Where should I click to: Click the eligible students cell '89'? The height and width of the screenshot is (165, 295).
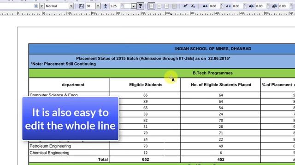point(146,102)
